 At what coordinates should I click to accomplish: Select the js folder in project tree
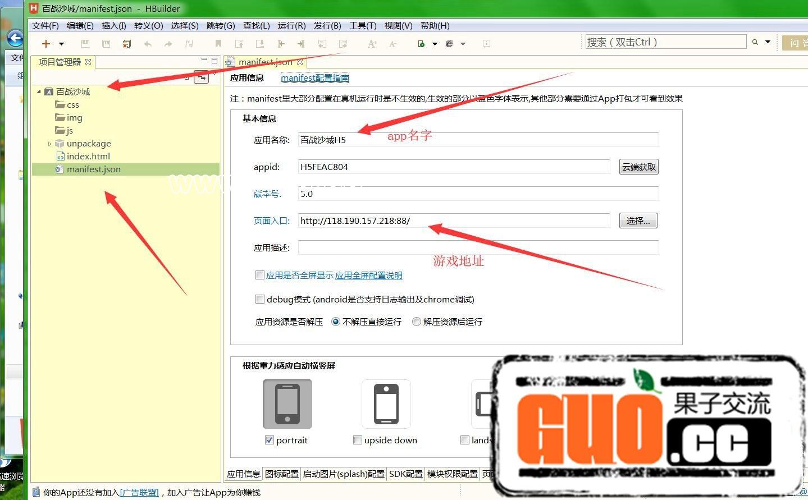point(64,130)
